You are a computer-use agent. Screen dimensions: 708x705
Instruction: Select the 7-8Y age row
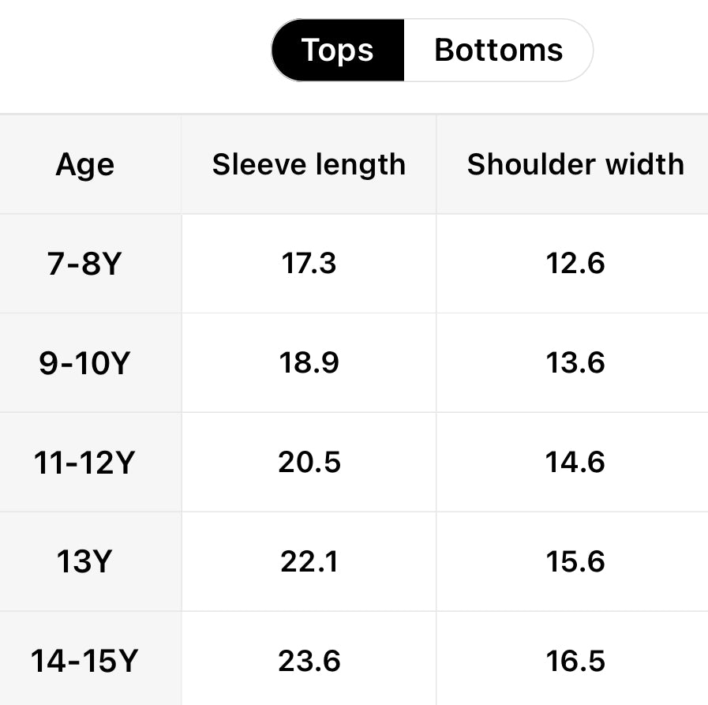[x=84, y=264]
